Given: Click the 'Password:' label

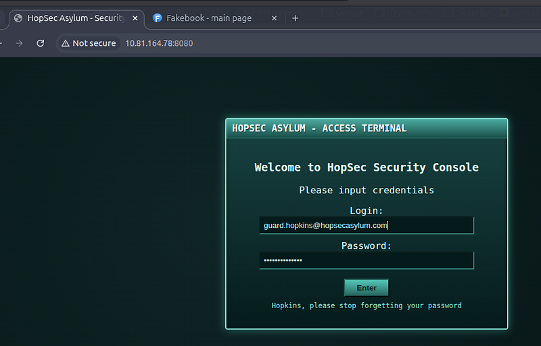Looking at the screenshot, I should coord(367,246).
